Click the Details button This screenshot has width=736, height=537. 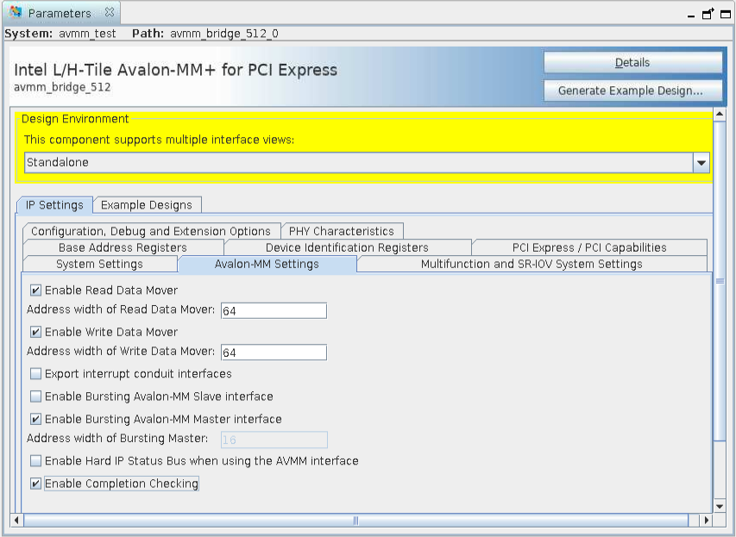pos(632,62)
